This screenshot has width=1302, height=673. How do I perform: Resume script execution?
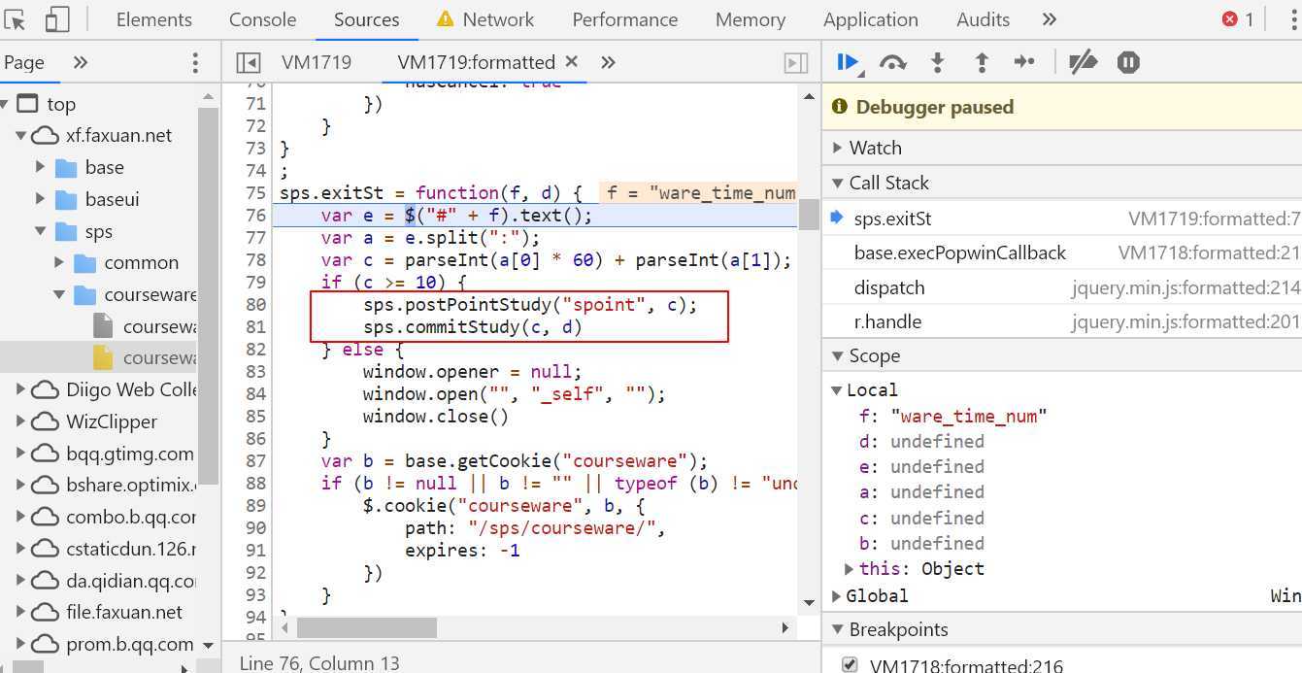tap(848, 62)
